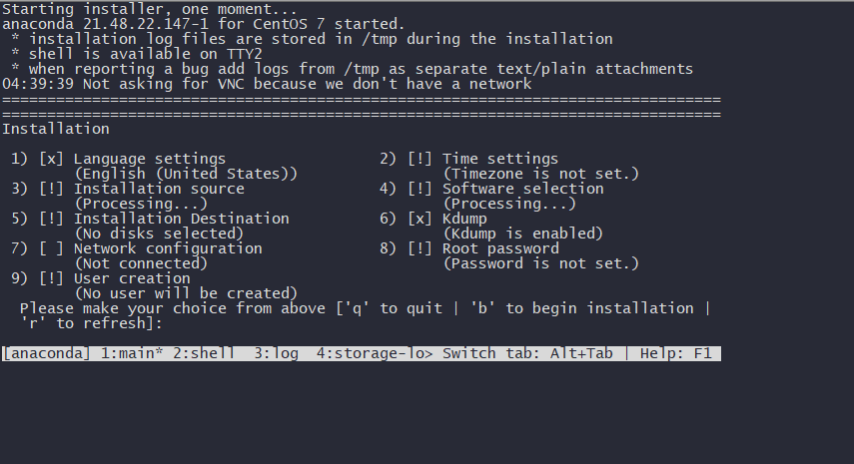Click the Time settings [!] marker

click(x=420, y=159)
